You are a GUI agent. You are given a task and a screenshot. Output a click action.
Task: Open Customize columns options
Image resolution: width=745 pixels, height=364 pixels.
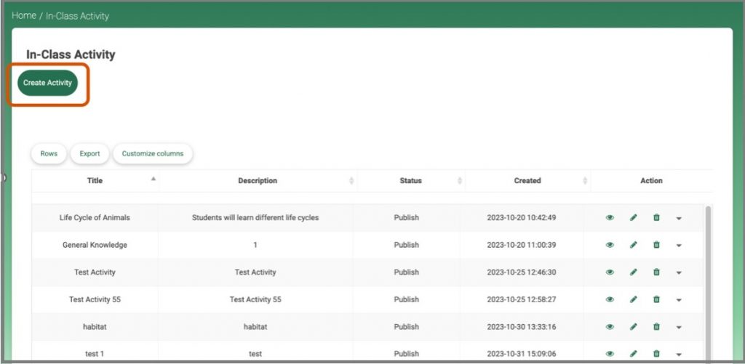coord(153,154)
